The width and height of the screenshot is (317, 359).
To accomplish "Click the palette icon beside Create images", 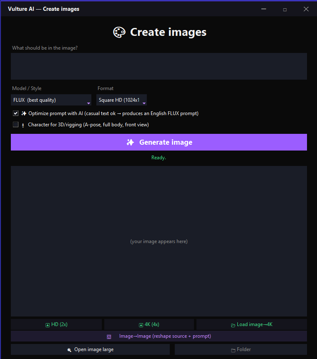I will point(119,32).
